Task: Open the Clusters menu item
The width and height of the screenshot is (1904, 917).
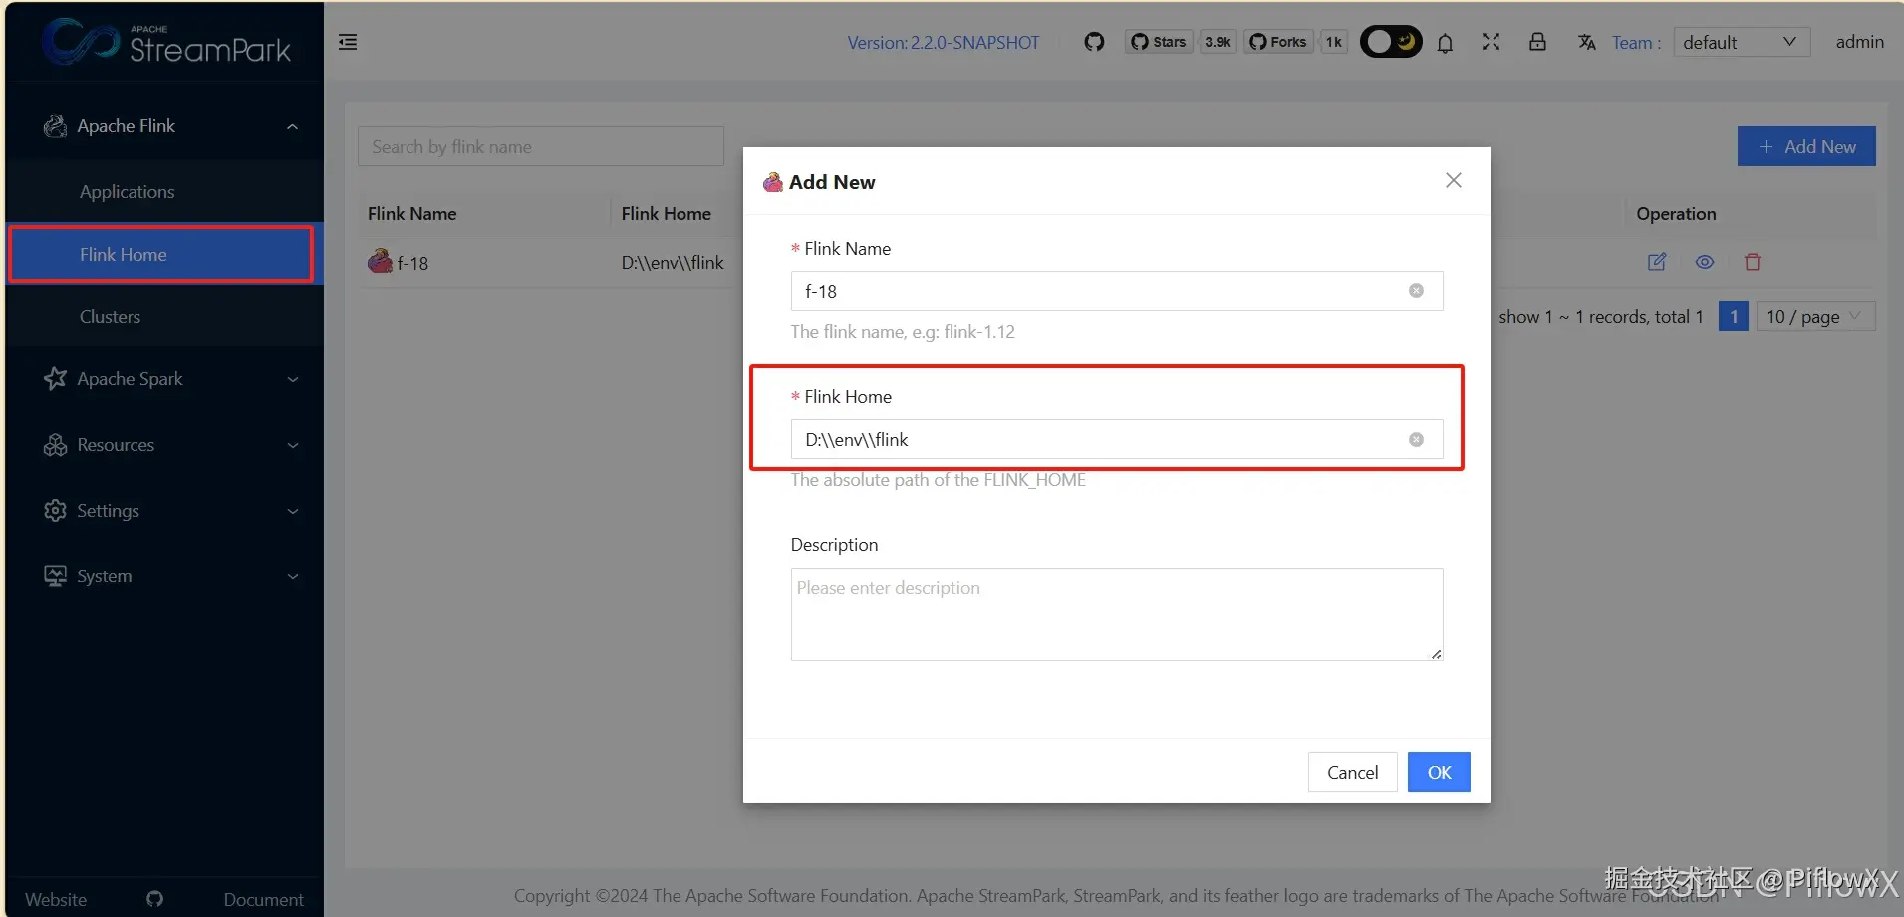Action: (111, 317)
